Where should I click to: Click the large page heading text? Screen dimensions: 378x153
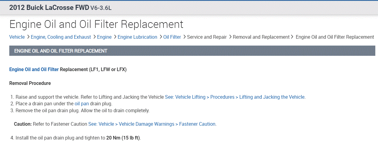pos(96,24)
